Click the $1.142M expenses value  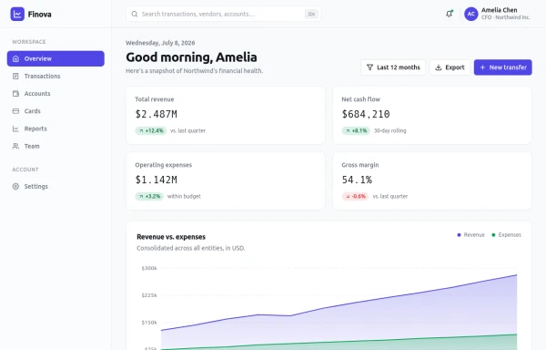[156, 180]
